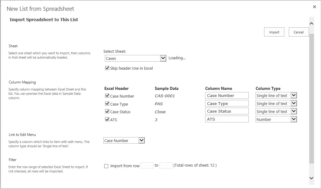Open the Select Sheet dropdown showing Cases
The width and height of the screenshot is (321, 189).
pyautogui.click(x=135, y=58)
